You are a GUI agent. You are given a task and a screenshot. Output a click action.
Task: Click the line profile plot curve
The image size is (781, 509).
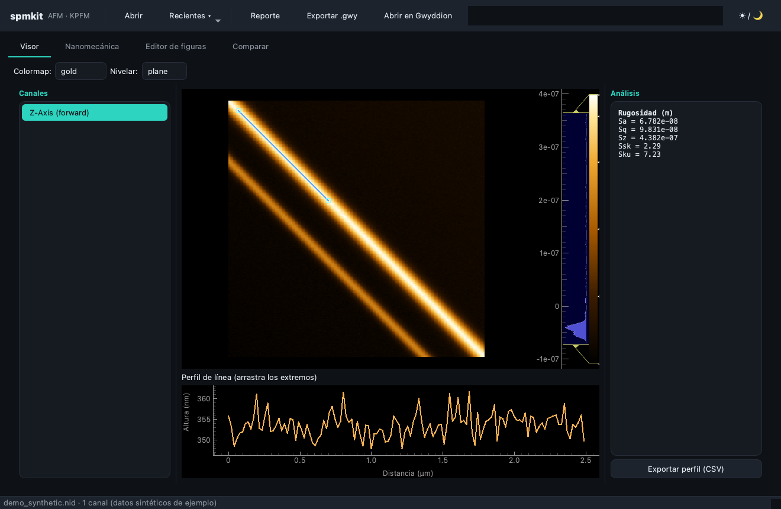tap(406, 420)
